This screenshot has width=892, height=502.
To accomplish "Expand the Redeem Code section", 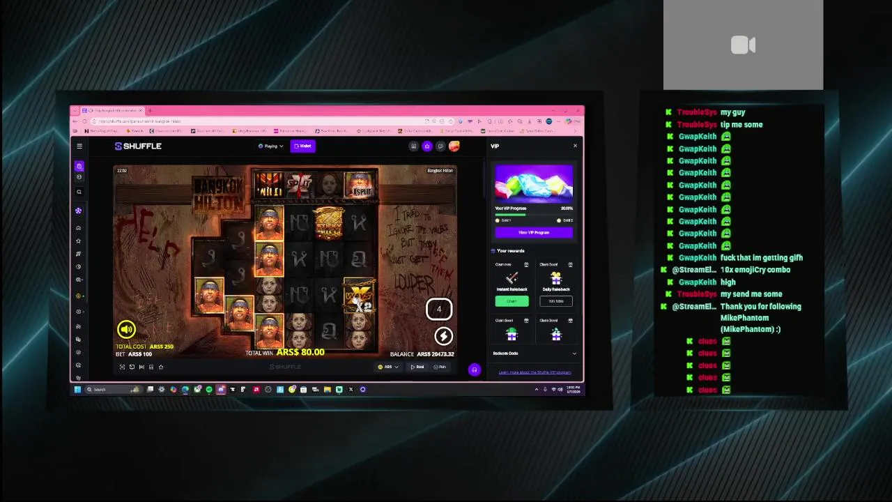I will (534, 353).
